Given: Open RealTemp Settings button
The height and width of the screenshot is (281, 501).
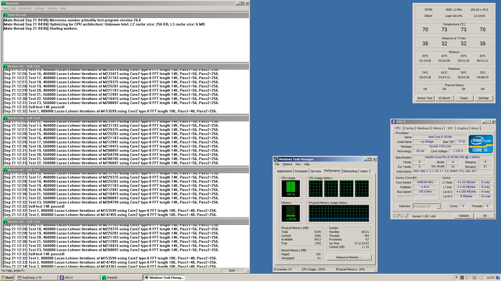Looking at the screenshot, I should tap(484, 98).
